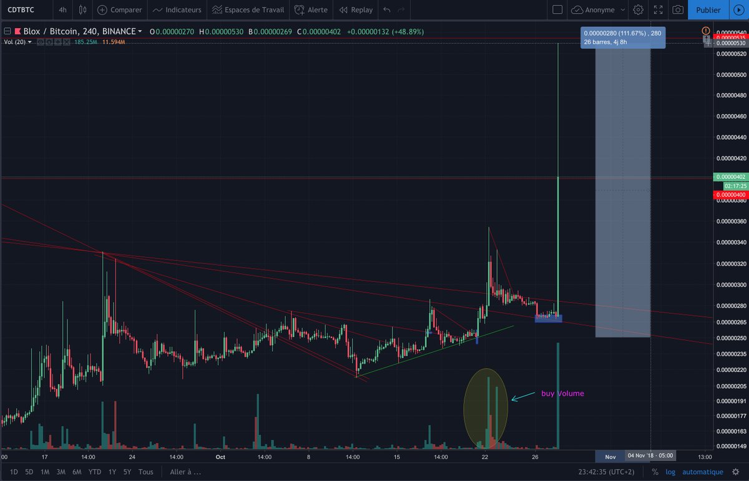Select the layout square icon
Screen dimensions: 749x481
[558, 10]
